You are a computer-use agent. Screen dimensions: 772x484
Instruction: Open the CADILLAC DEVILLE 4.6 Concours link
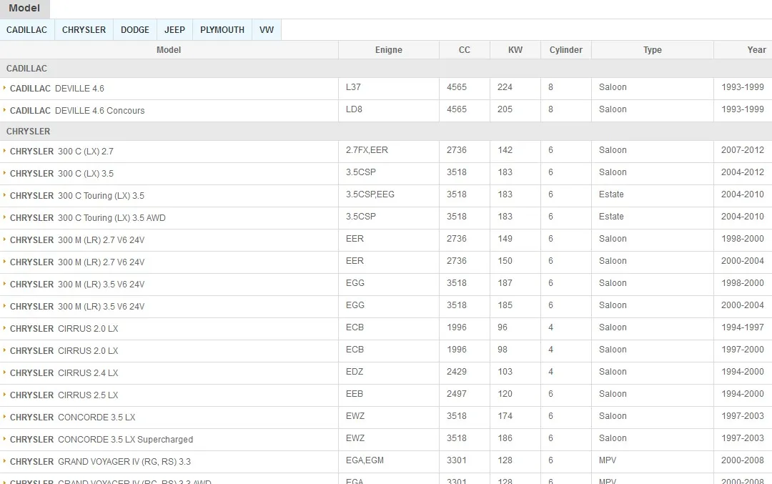[x=77, y=111]
